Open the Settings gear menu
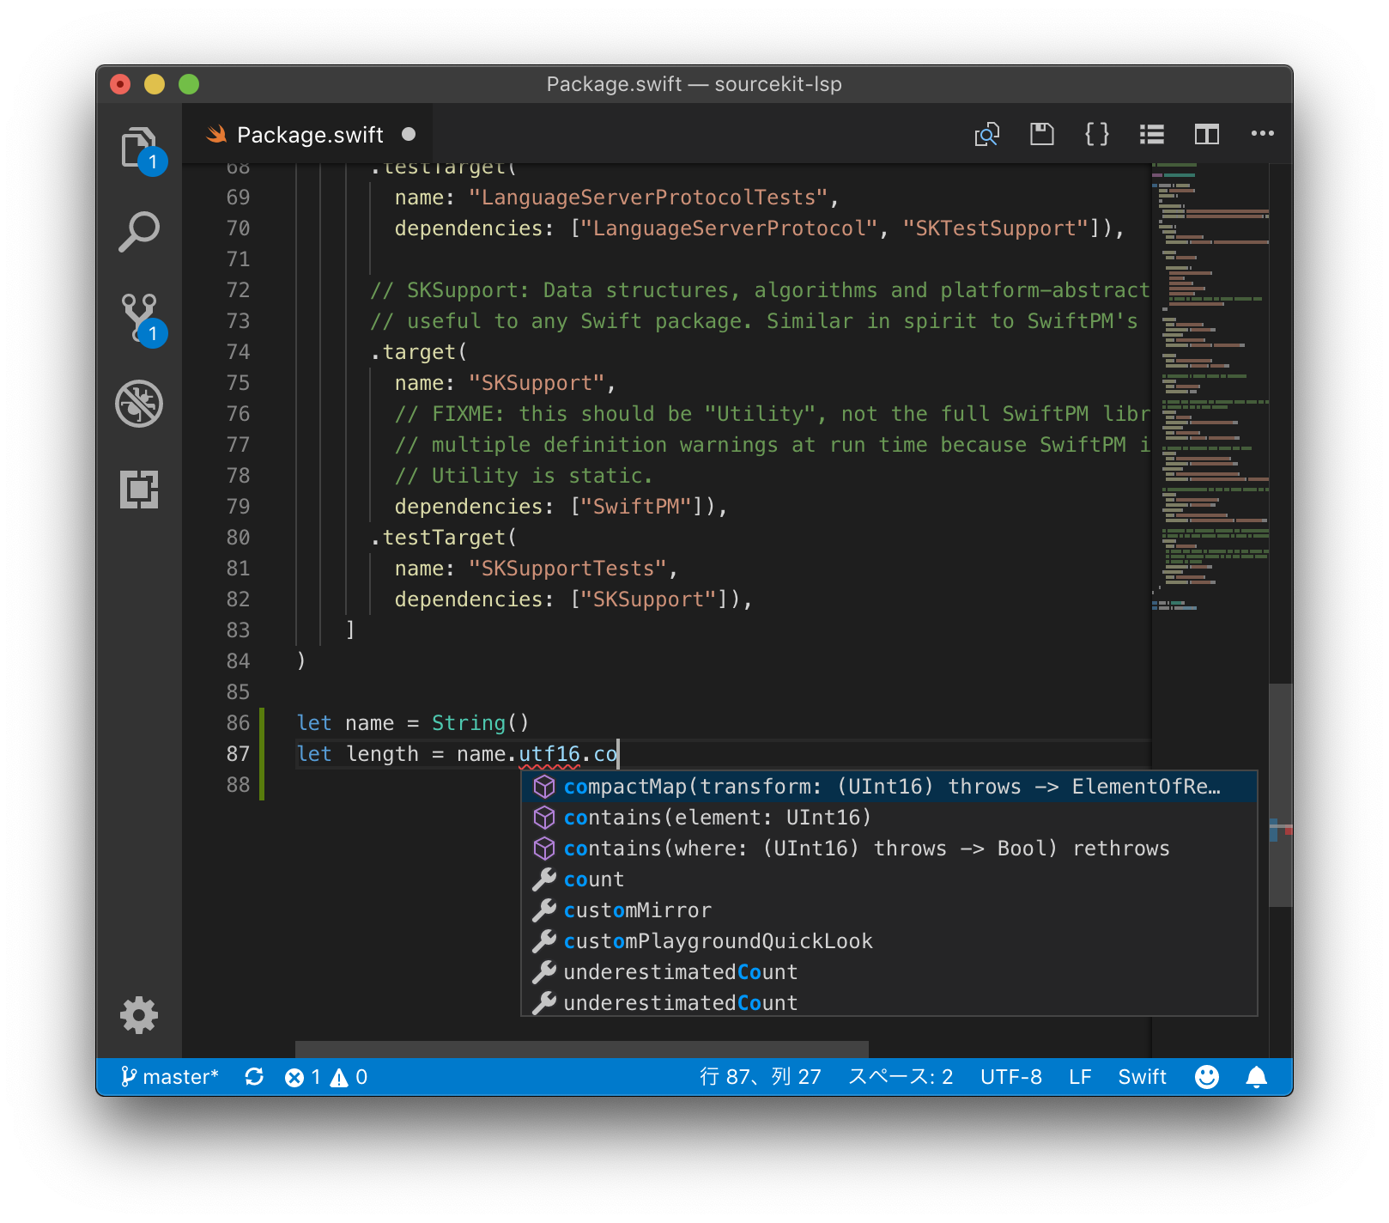This screenshot has width=1389, height=1223. click(x=140, y=1015)
